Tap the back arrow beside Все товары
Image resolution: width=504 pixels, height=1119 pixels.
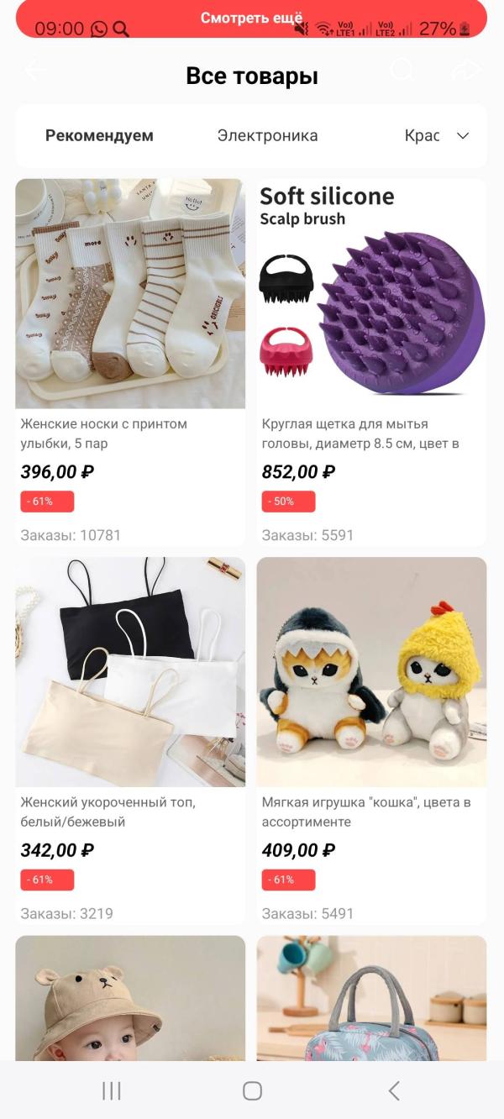pos(34,71)
